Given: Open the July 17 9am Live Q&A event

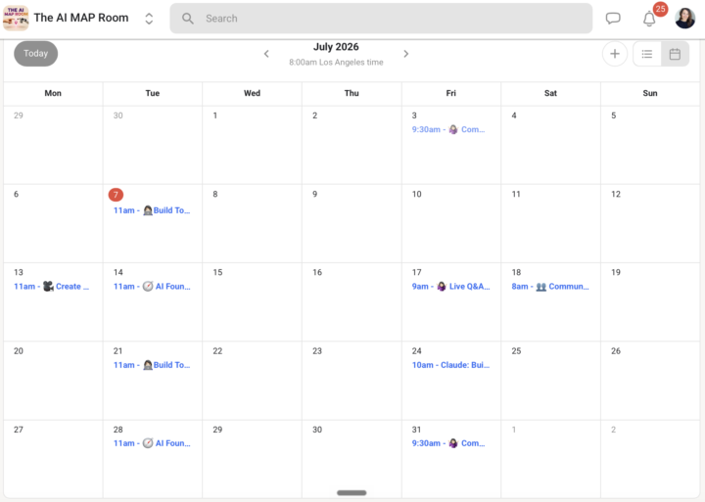Looking at the screenshot, I should 450,287.
